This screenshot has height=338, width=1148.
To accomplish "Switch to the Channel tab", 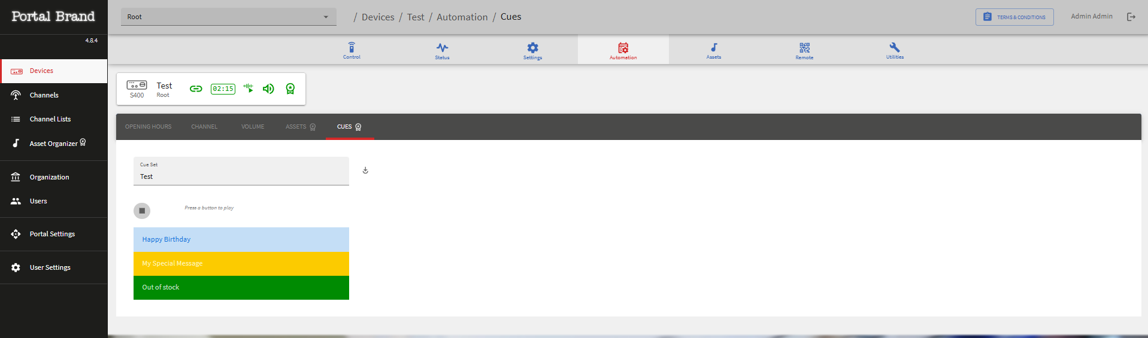I will (x=204, y=127).
